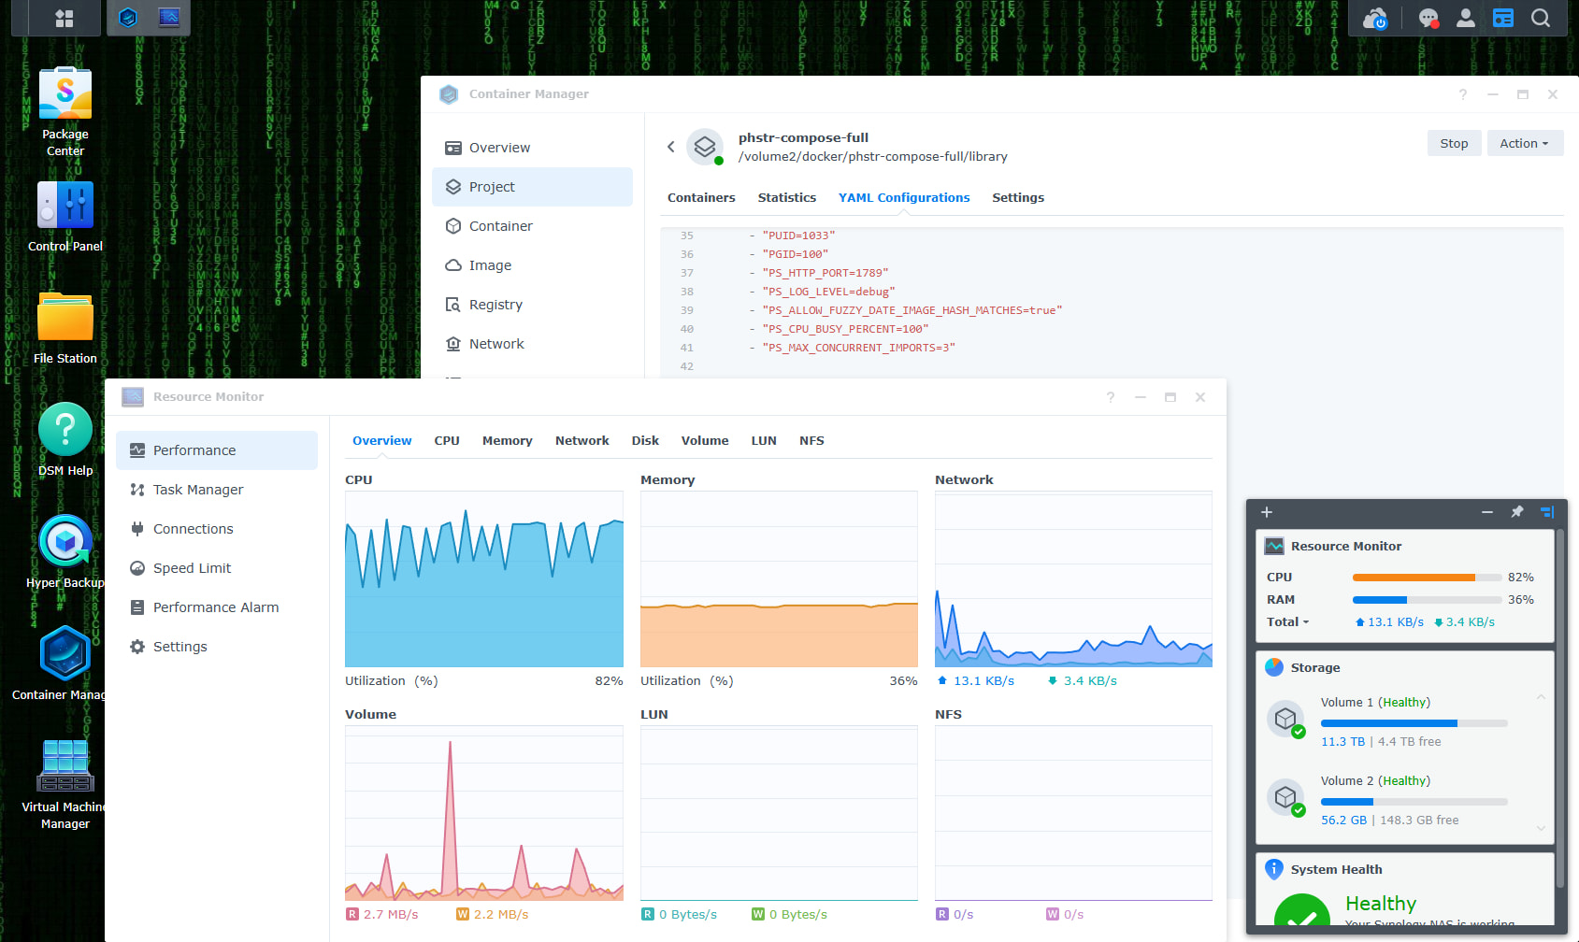Open the notifications speech bubble icon

[x=1428, y=18]
